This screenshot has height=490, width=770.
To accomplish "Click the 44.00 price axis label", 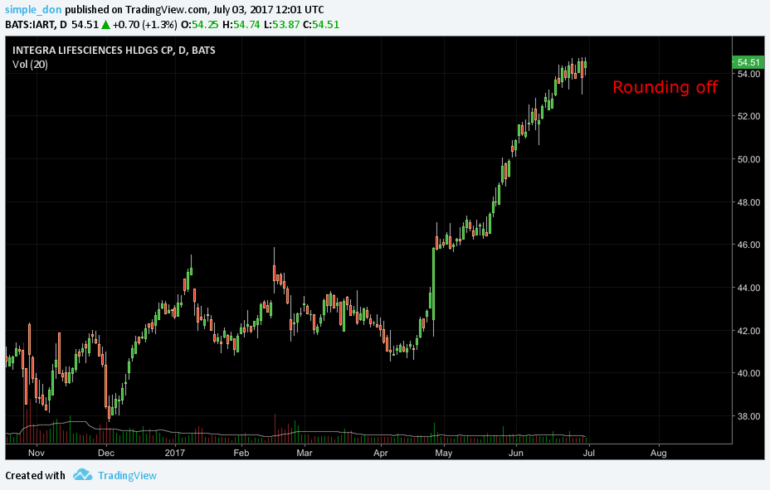I will point(748,288).
